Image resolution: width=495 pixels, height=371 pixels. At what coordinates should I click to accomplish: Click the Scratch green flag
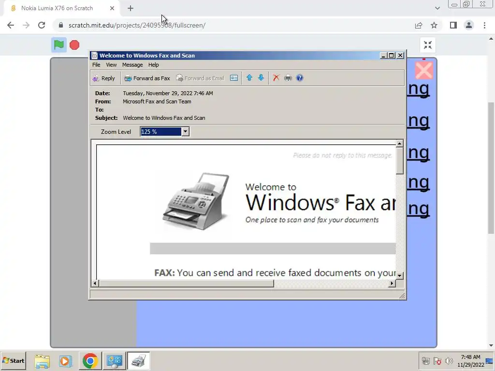(x=58, y=45)
